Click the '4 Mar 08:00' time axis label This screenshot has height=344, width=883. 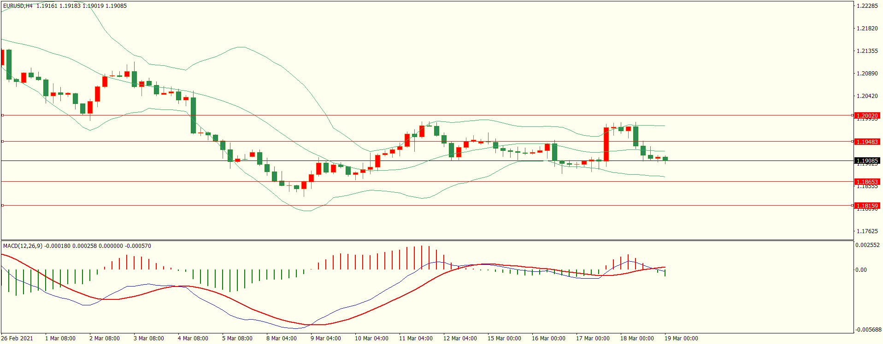[193, 338]
